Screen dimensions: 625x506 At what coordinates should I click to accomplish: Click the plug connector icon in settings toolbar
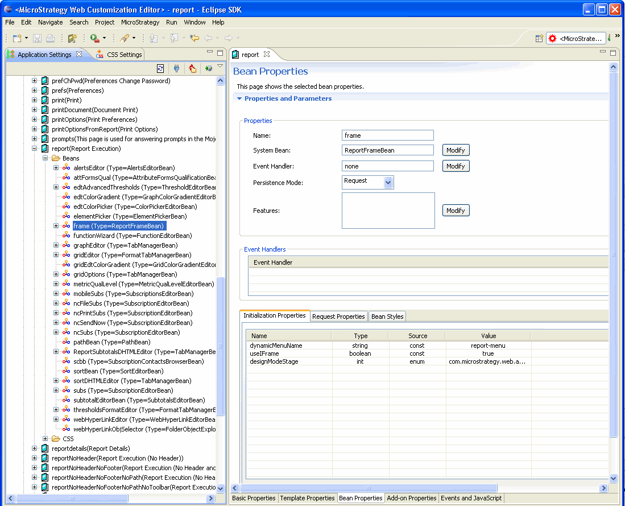(x=176, y=68)
